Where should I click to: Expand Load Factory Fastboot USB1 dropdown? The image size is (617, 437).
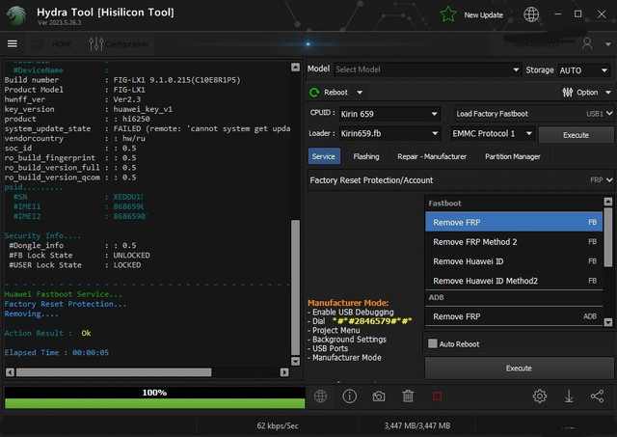coord(534,114)
